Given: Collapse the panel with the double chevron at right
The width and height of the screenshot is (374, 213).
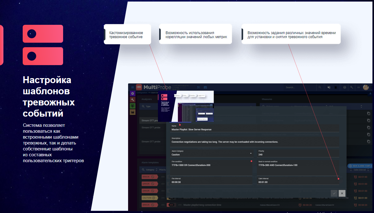Looking at the screenshot, I should click(370, 93).
